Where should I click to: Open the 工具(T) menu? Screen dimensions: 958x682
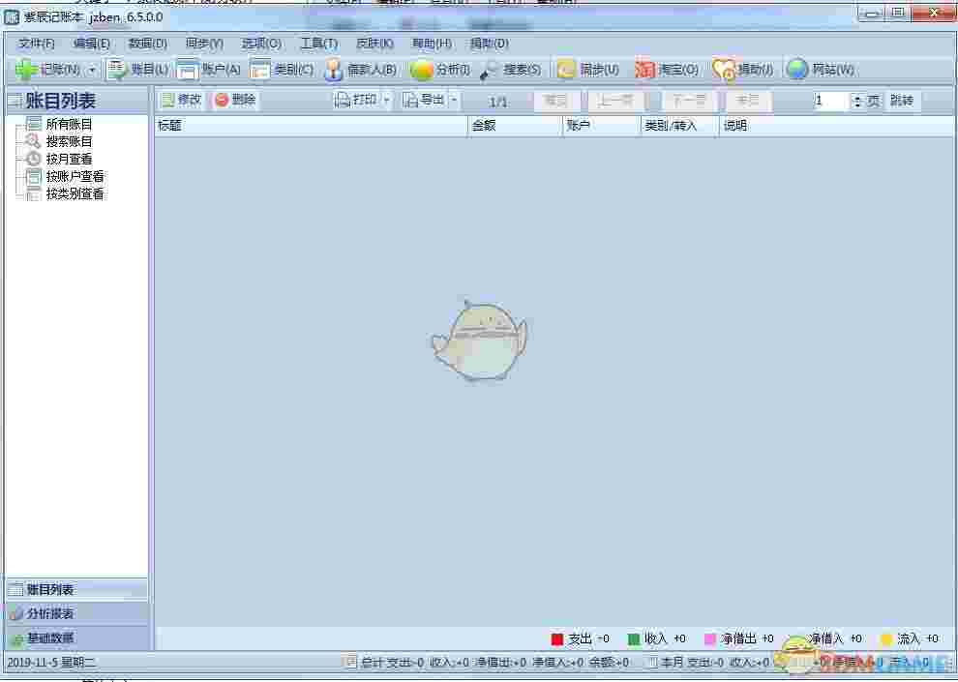click(318, 44)
